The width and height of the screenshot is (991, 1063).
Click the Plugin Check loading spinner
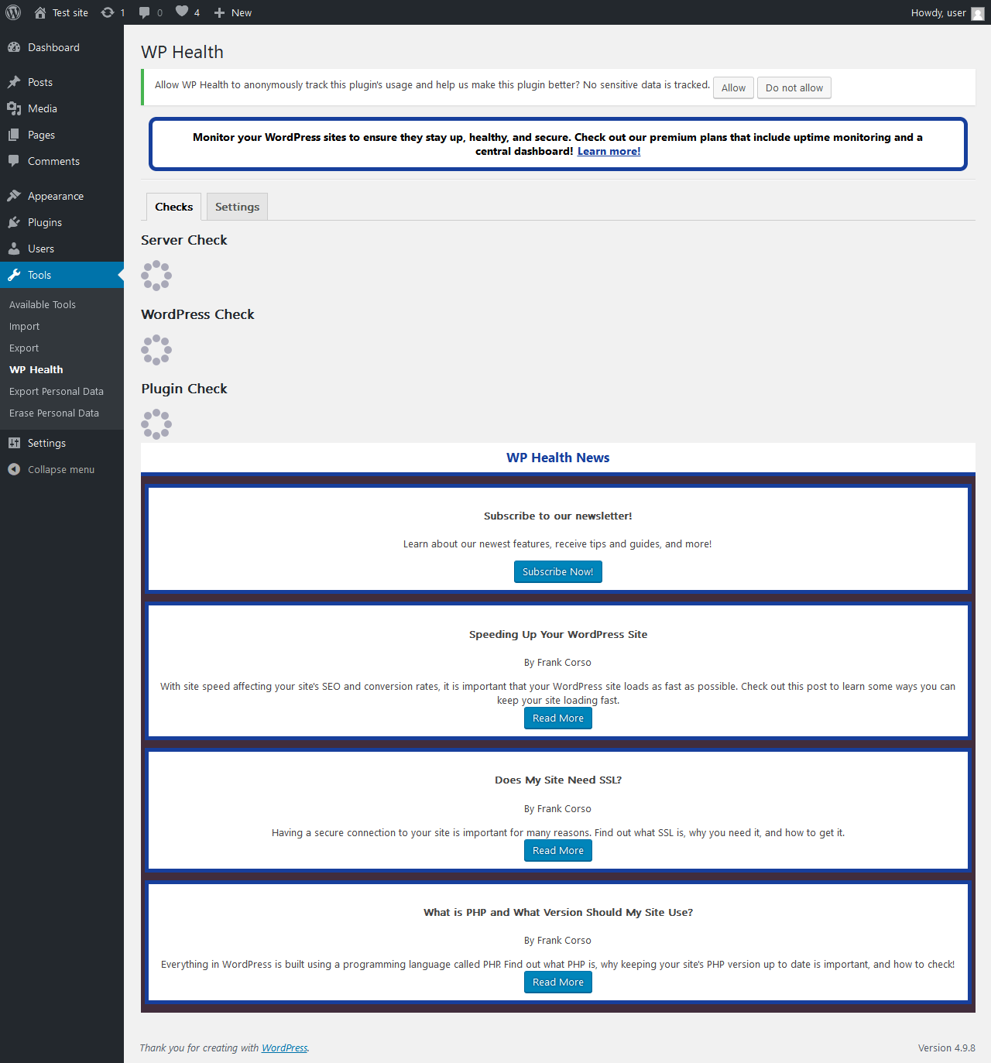[x=156, y=424]
